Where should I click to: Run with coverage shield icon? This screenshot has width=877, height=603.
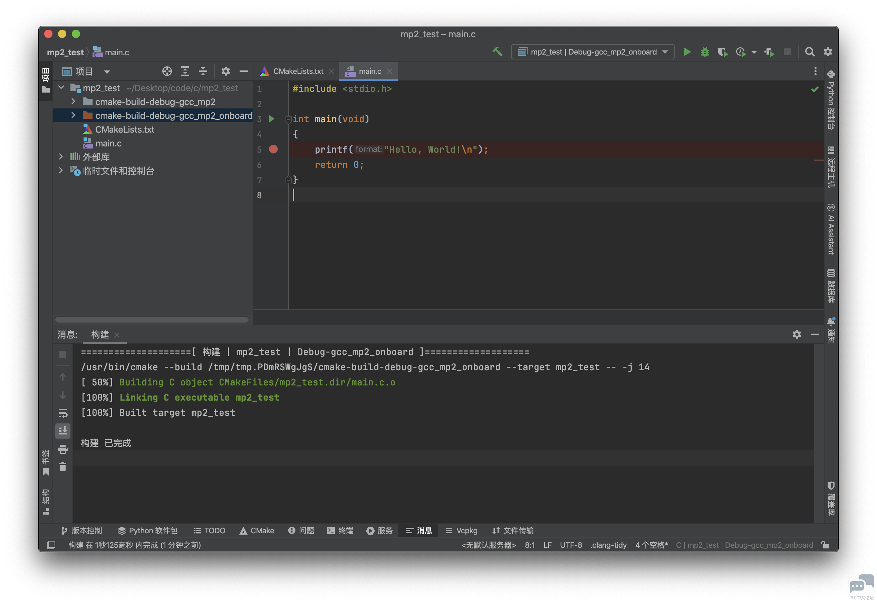coord(723,52)
